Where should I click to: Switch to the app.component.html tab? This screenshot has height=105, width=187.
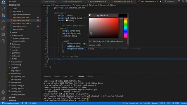(x=122, y=1)
